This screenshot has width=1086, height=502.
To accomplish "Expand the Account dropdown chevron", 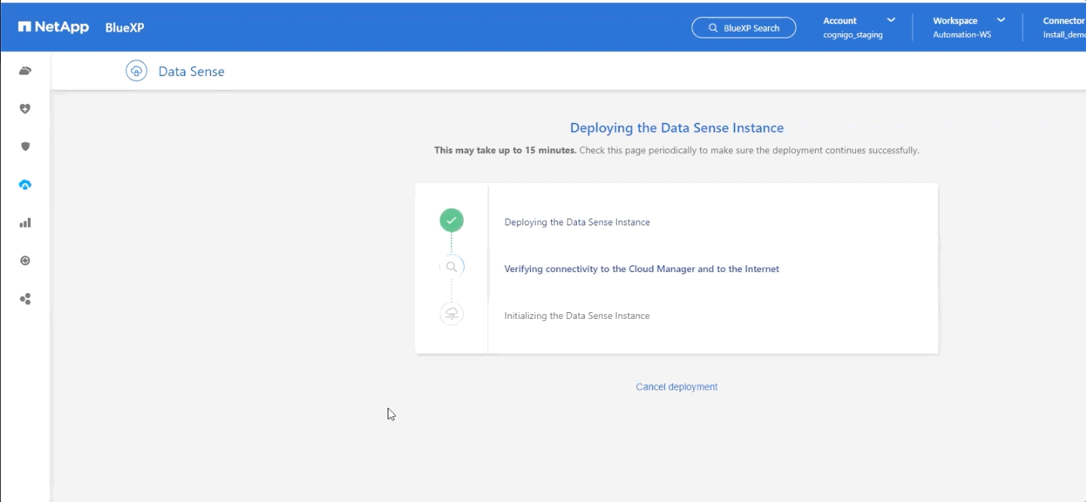I will point(891,20).
